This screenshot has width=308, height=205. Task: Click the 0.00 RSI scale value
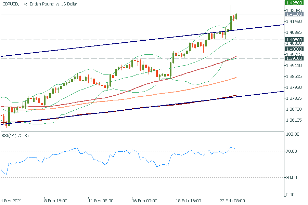[x=290, y=195]
